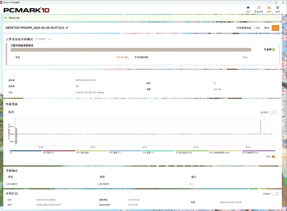Disable the markers (标记) toggle
The width and height of the screenshot is (287, 211).
click(274, 157)
